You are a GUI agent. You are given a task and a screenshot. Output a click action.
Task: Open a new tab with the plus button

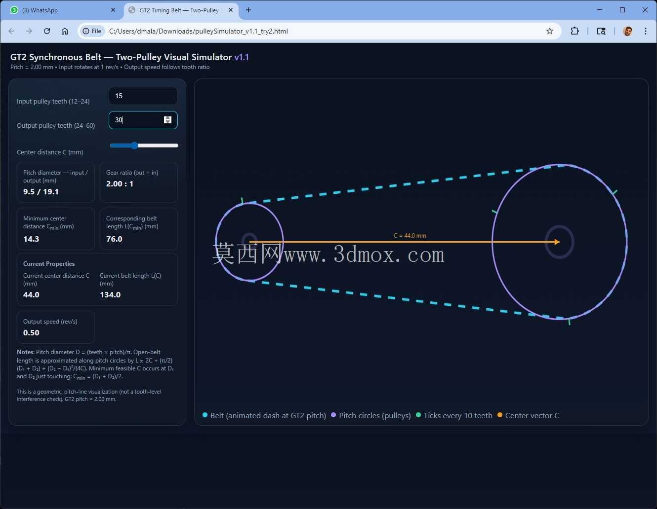tap(248, 10)
